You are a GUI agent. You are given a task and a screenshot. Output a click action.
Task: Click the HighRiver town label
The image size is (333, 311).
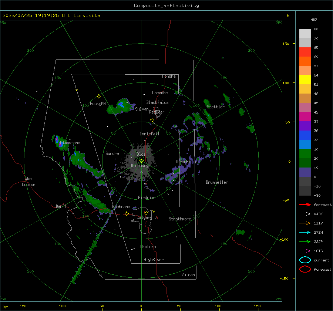tap(154, 260)
